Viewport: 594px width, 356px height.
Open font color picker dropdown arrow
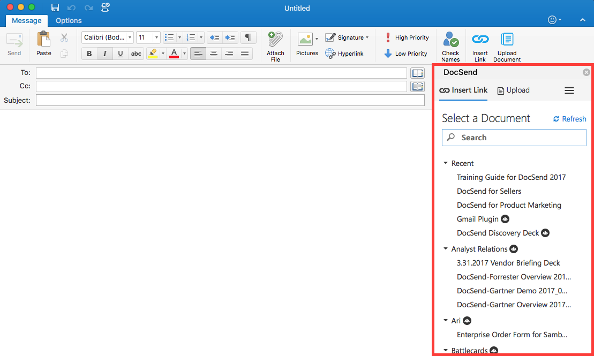[184, 54]
